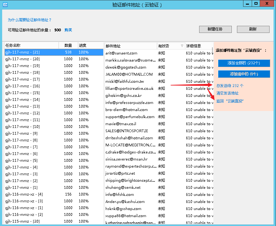This screenshot has height=226, width=276.
Task: Select task gjh-117-mmz - [14]
Action: pos(54,100)
